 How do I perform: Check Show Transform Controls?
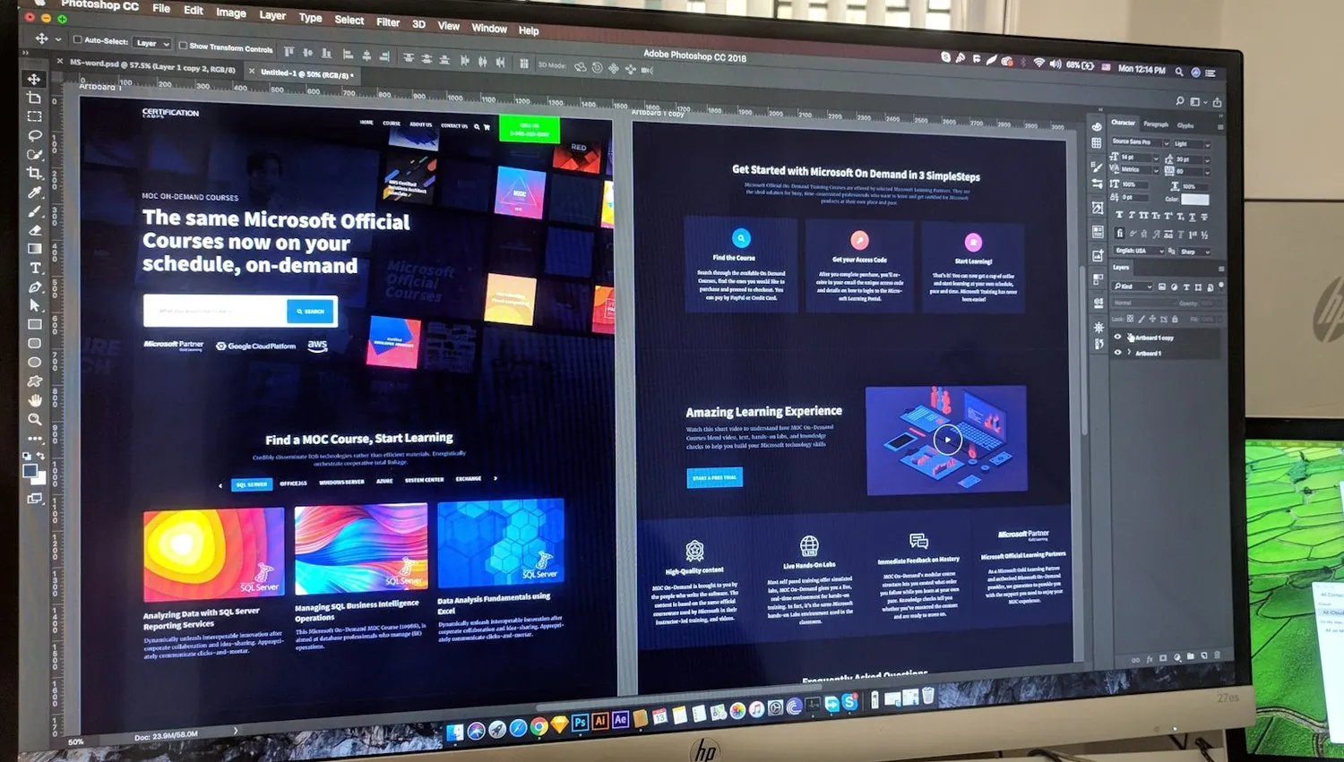(x=183, y=46)
